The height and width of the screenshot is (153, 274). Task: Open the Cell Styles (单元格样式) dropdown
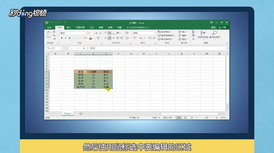[166, 39]
